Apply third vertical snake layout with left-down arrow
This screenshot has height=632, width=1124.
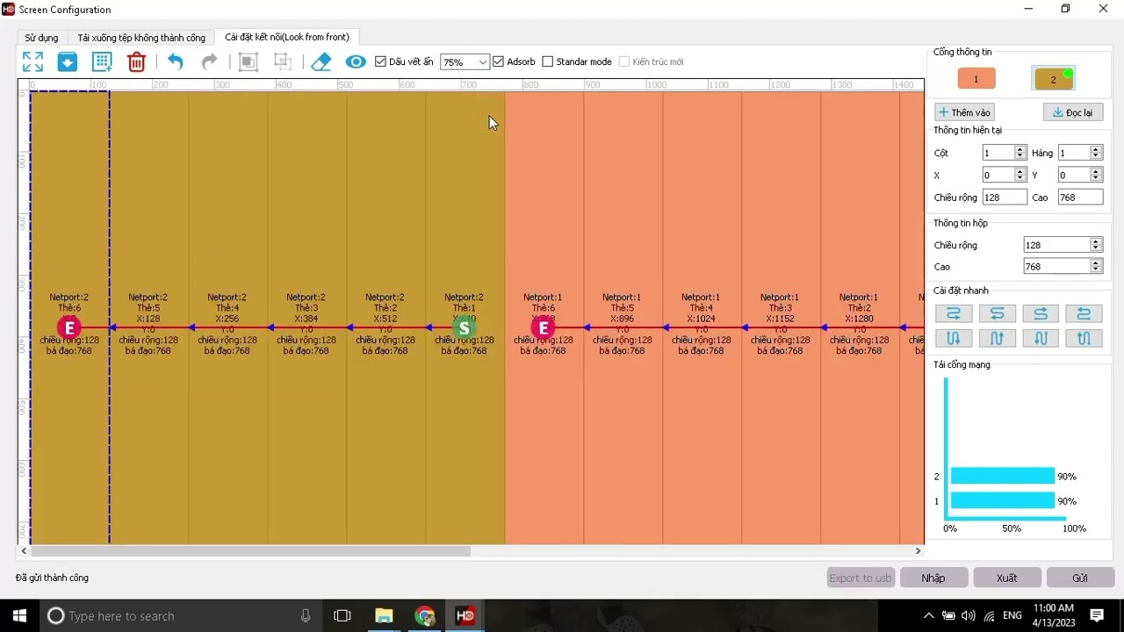pyautogui.click(x=1041, y=338)
